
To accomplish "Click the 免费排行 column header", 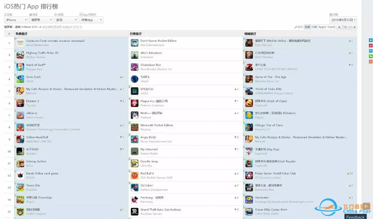I will pyautogui.click(x=22, y=34).
